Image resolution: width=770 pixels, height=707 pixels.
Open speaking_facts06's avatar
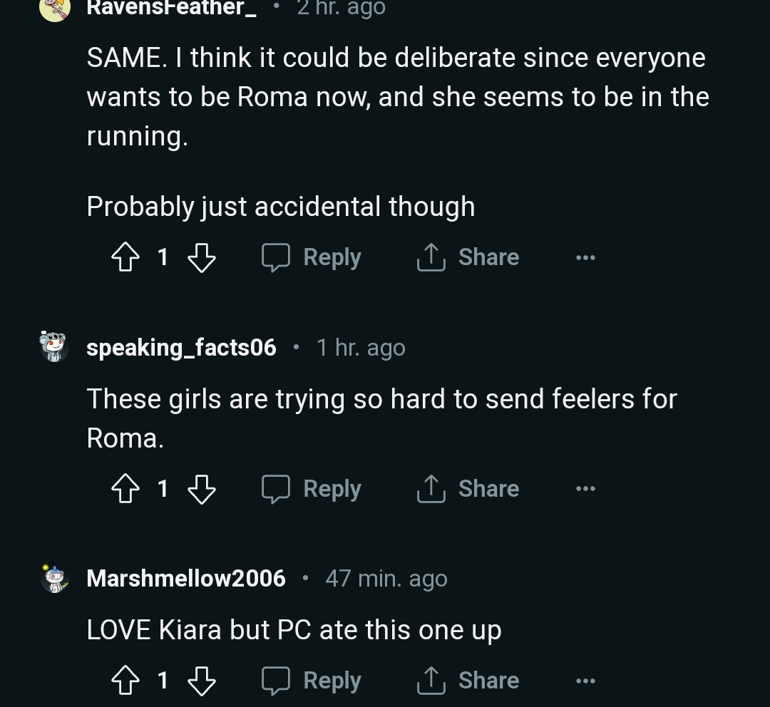(x=54, y=347)
